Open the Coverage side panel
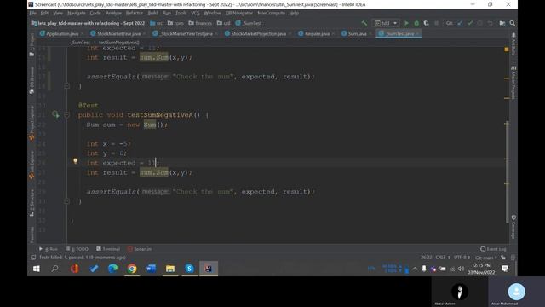The width and height of the screenshot is (545, 307). (x=513, y=227)
